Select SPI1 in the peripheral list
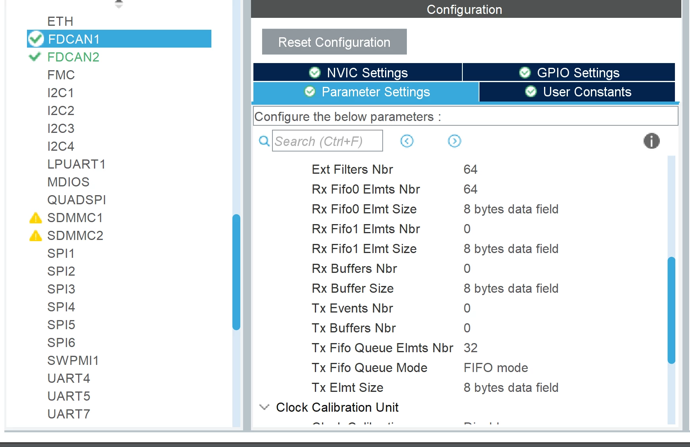The image size is (690, 447). 61,253
